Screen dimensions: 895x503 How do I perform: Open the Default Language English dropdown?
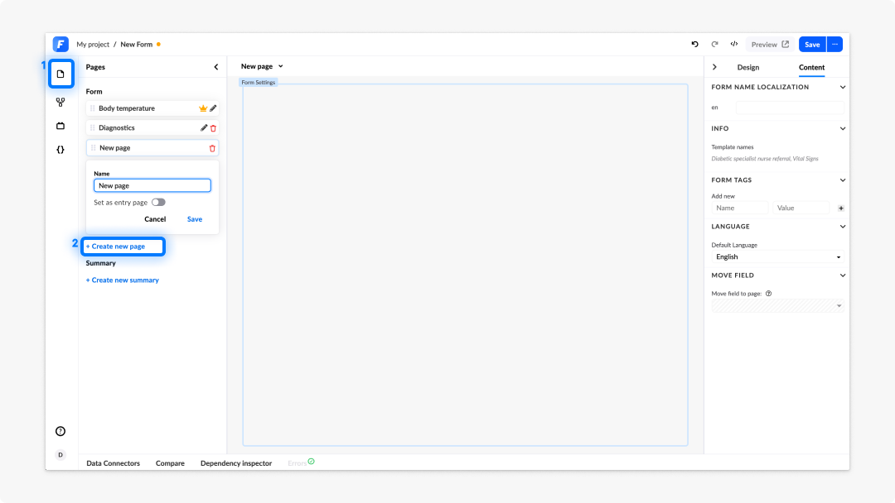pyautogui.click(x=778, y=257)
